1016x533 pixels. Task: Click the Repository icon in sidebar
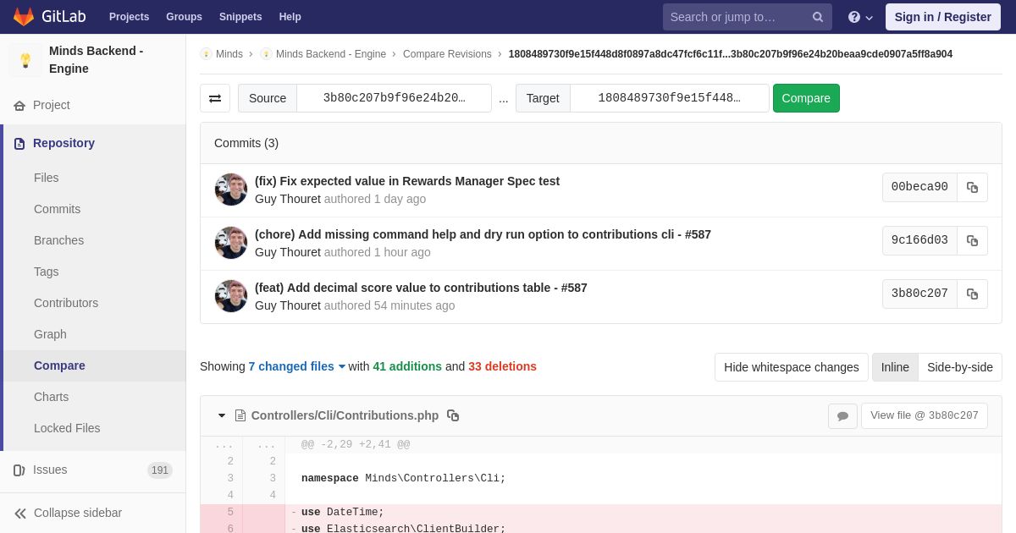pos(19,144)
